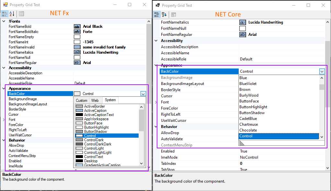
Task: Choose ButtonFace in NET Fx color list
Action: pos(107,123)
